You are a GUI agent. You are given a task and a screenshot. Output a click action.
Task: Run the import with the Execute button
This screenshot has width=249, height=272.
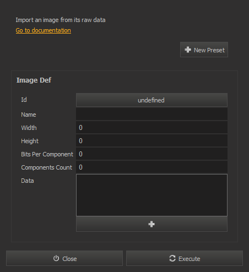point(185,258)
